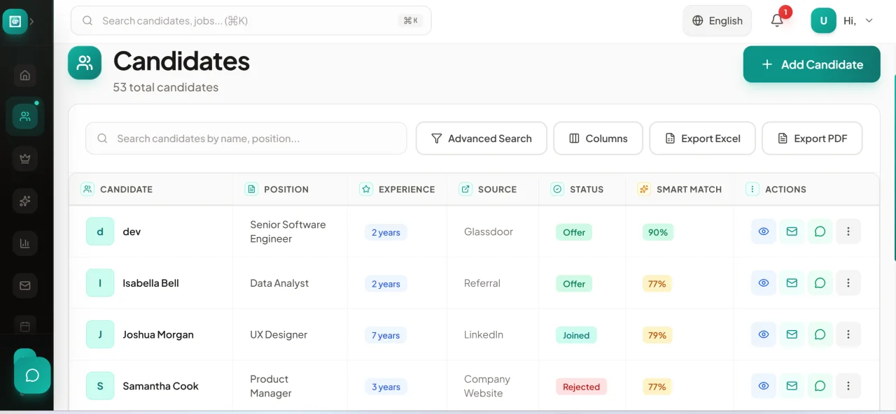
Task: View dev's profile with the eye icon
Action: click(764, 231)
